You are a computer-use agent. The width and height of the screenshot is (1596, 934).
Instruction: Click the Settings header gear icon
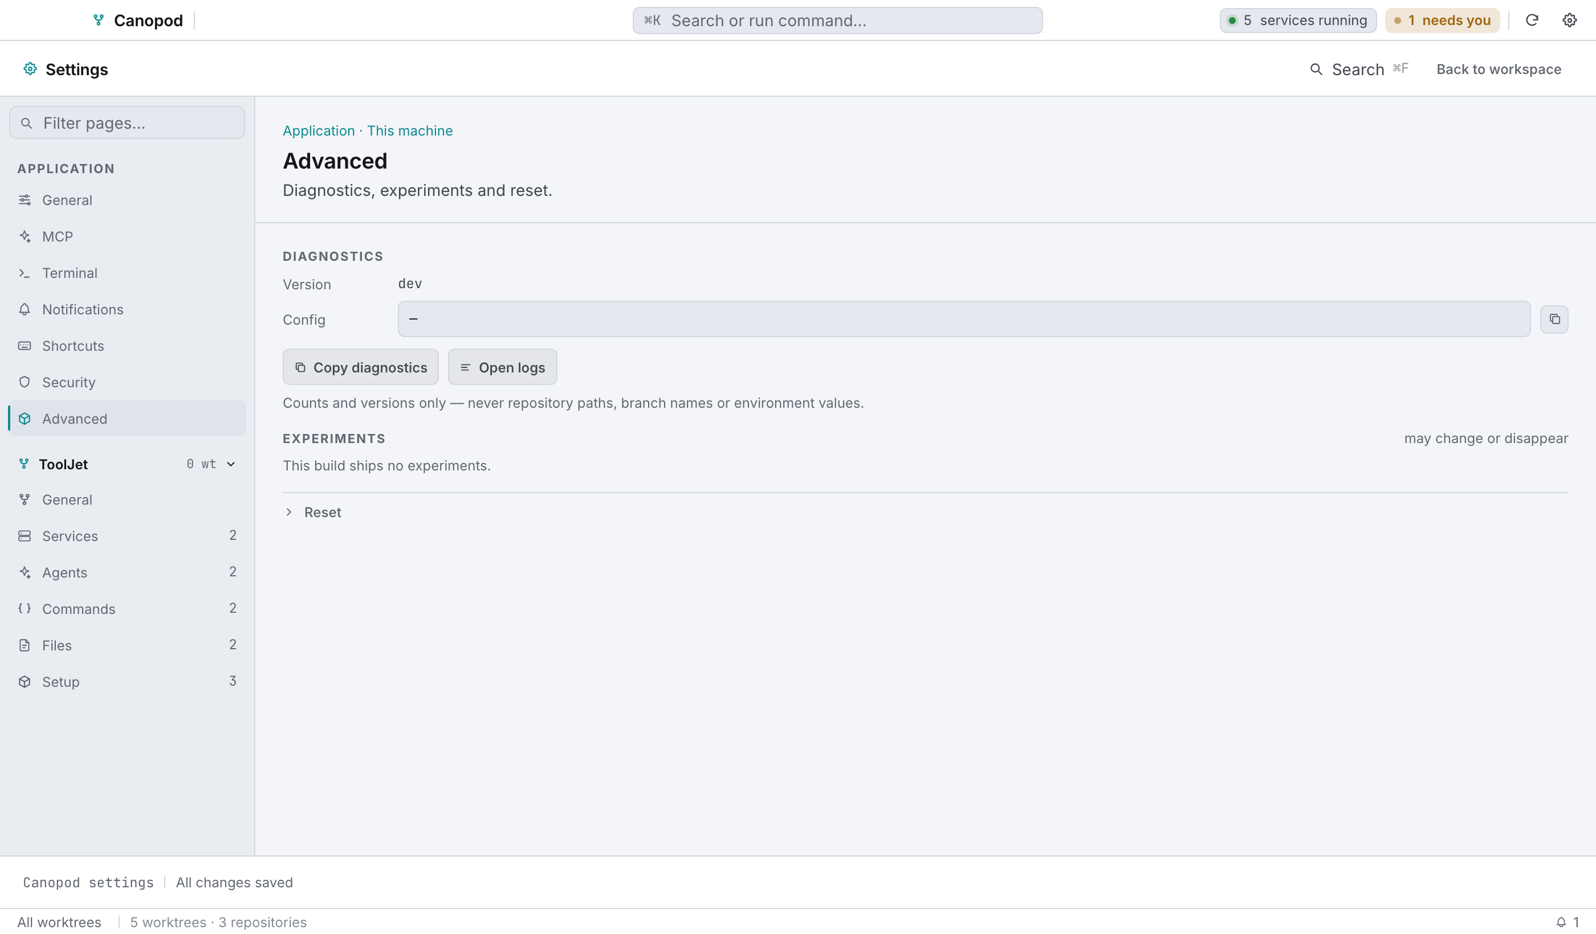tap(30, 68)
